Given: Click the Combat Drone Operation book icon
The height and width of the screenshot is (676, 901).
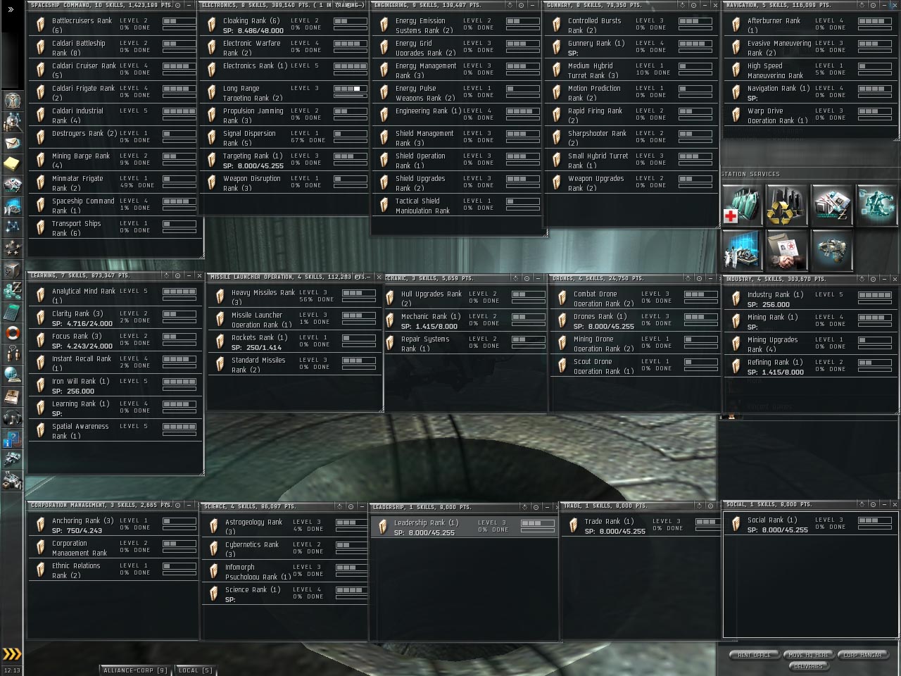Looking at the screenshot, I should point(562,299).
